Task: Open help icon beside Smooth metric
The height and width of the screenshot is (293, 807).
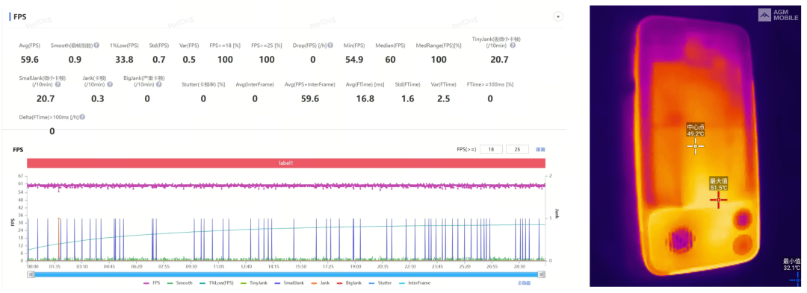Action: (96, 45)
